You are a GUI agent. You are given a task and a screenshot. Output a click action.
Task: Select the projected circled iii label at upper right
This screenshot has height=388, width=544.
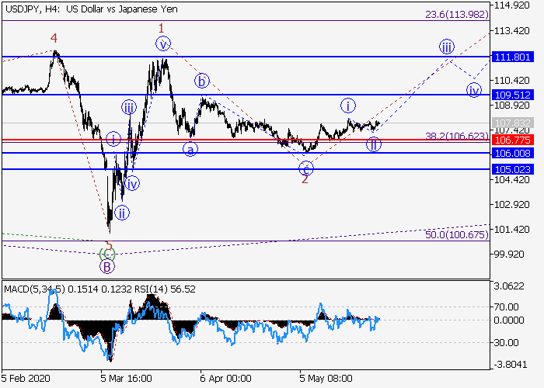point(446,46)
